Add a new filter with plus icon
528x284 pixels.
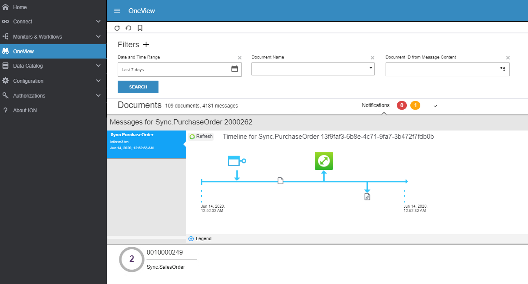146,45
